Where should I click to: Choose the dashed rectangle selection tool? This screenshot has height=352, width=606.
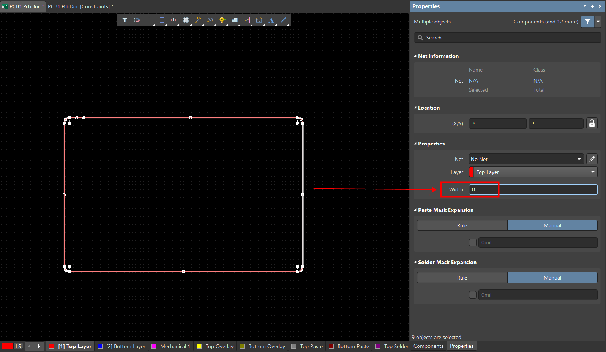[x=161, y=20]
